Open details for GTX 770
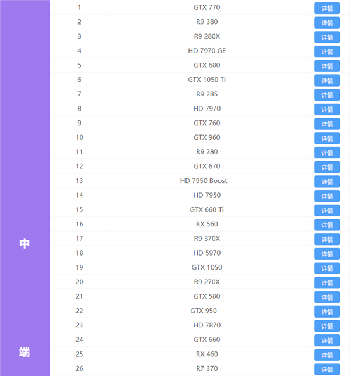The height and width of the screenshot is (376, 351). click(x=327, y=9)
